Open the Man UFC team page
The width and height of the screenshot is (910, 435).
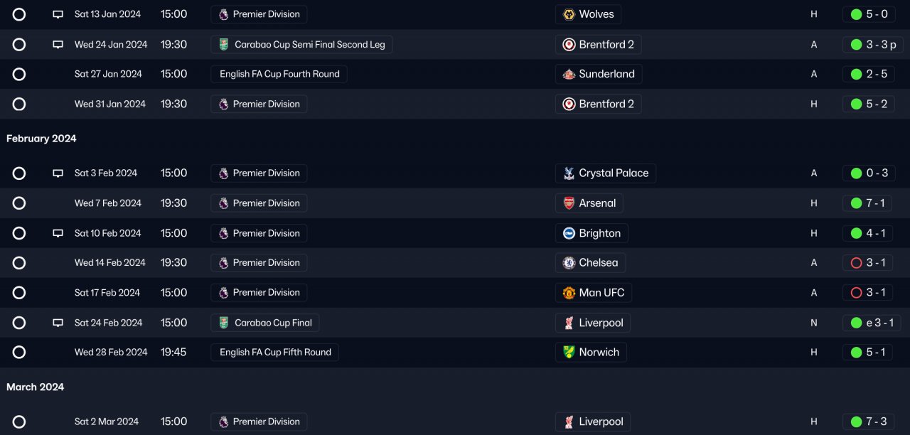601,293
